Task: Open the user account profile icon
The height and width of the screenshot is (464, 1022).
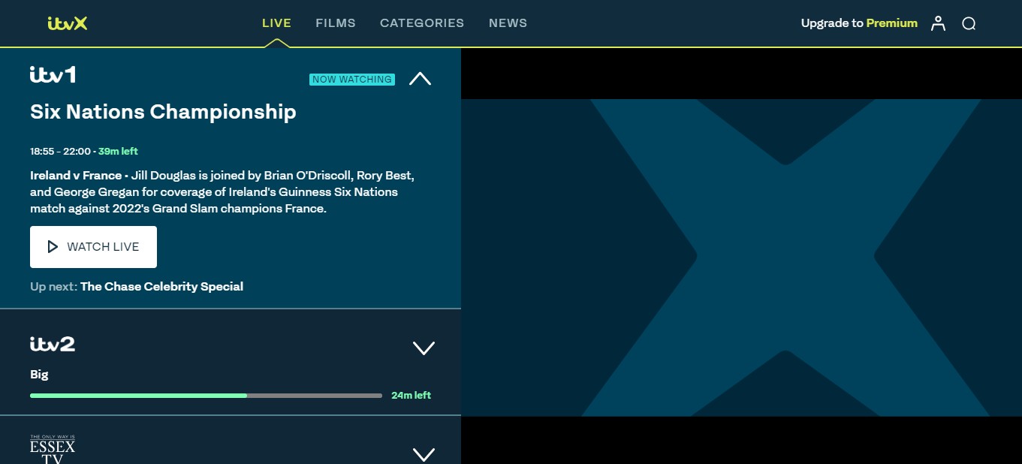Action: [x=938, y=23]
